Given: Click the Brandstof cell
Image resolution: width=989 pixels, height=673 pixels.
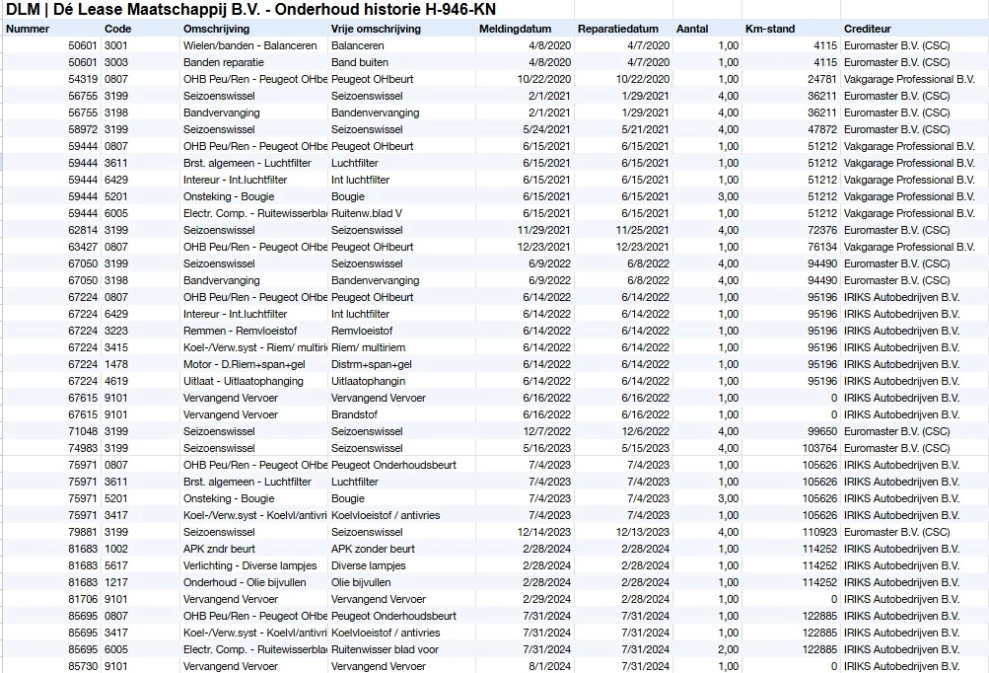Looking at the screenshot, I should pos(354,414).
